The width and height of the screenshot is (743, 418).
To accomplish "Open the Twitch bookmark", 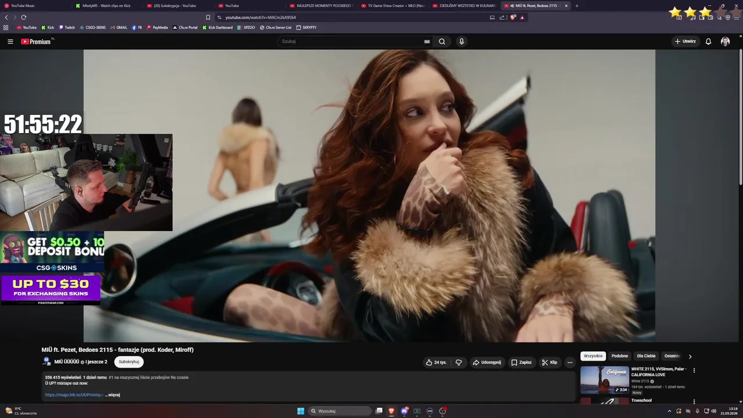I will (67, 27).
